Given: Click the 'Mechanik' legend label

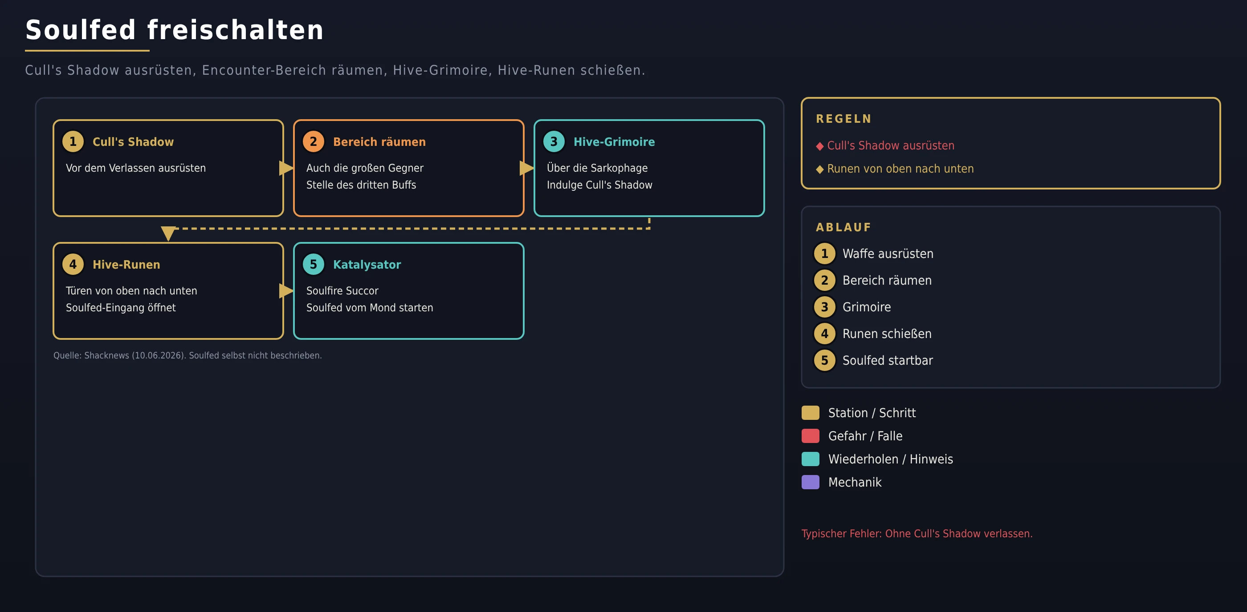Looking at the screenshot, I should click(x=855, y=483).
